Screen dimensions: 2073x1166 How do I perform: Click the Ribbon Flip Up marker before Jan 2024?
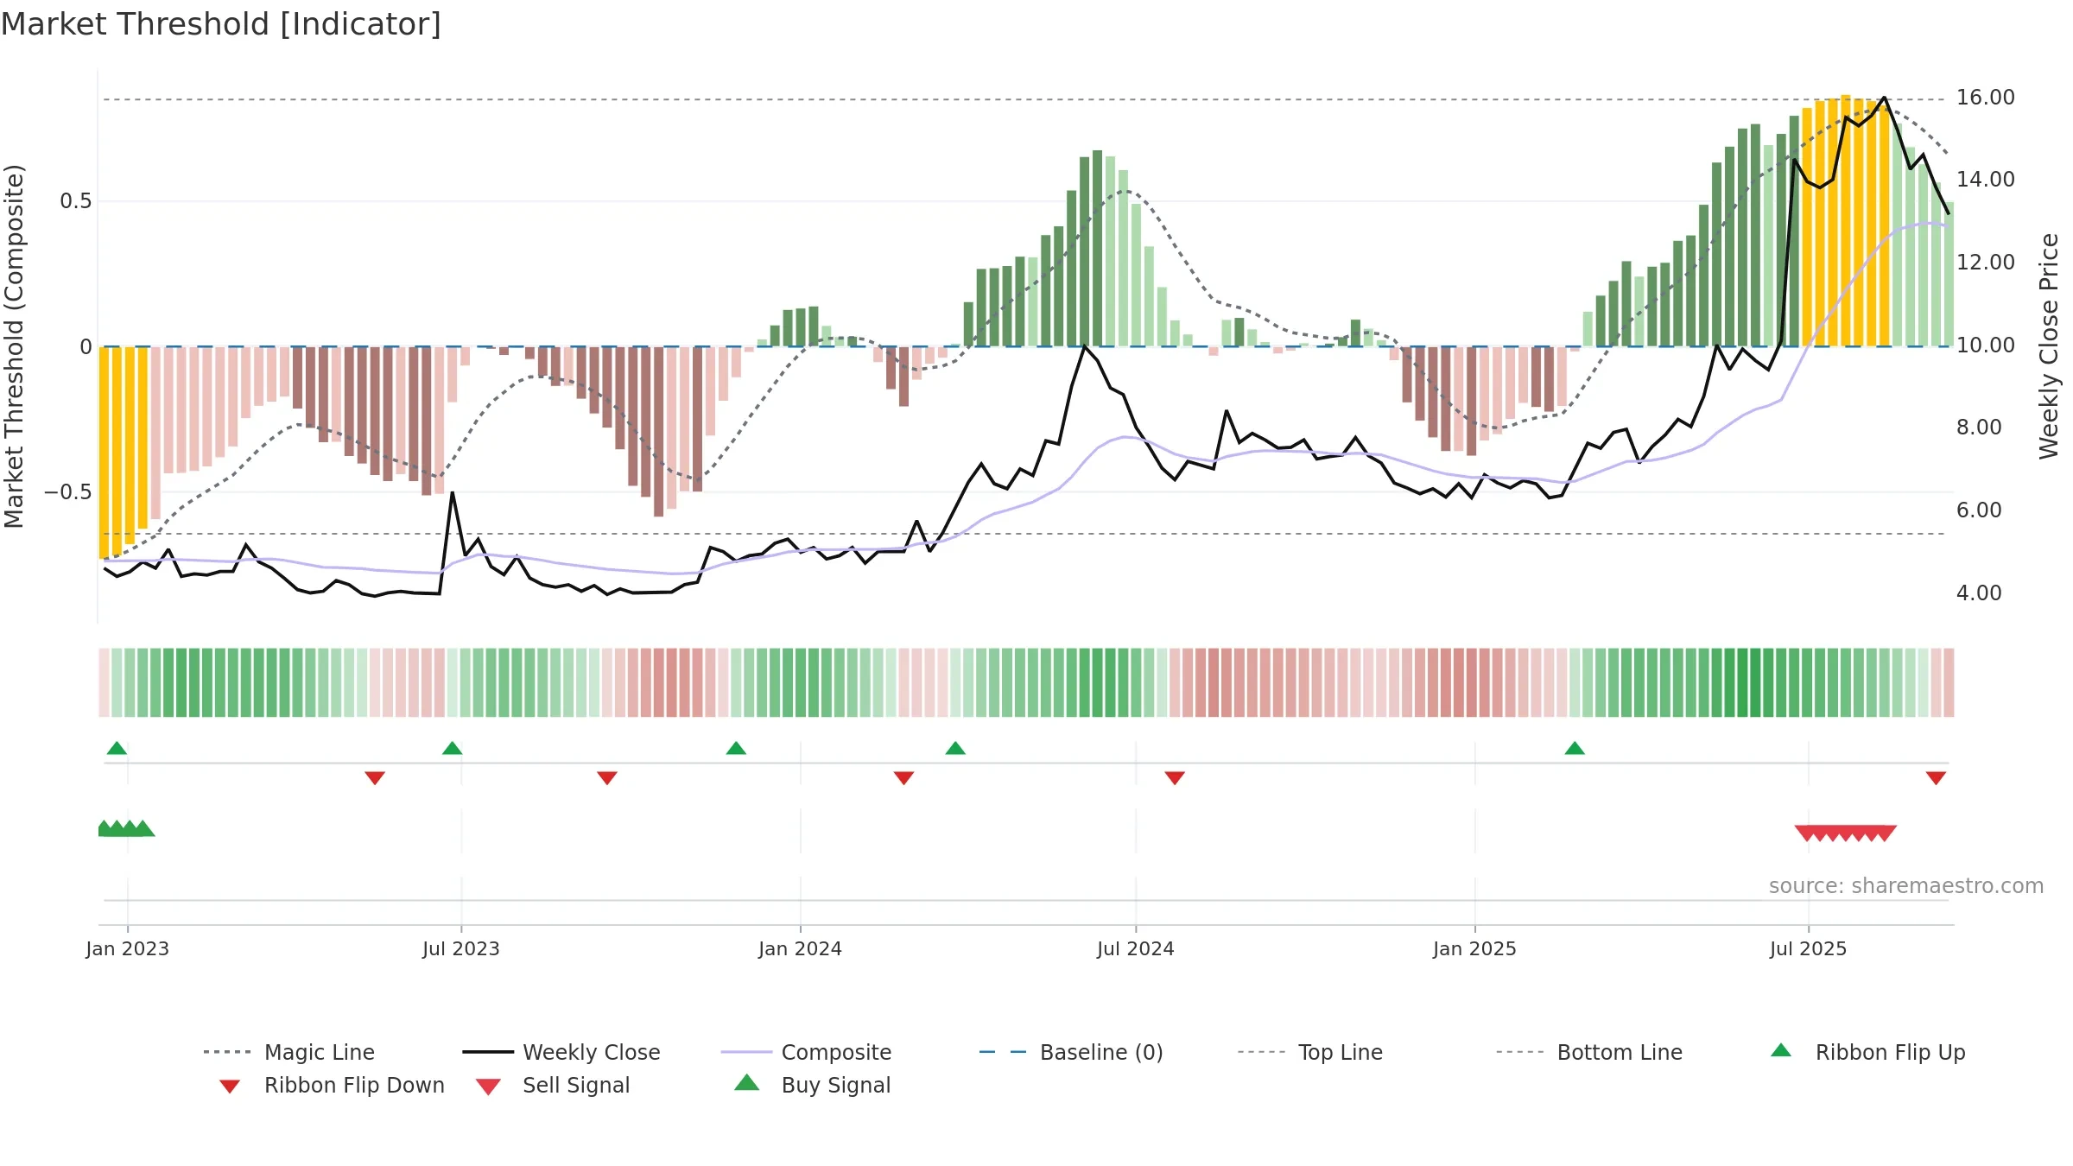click(736, 748)
